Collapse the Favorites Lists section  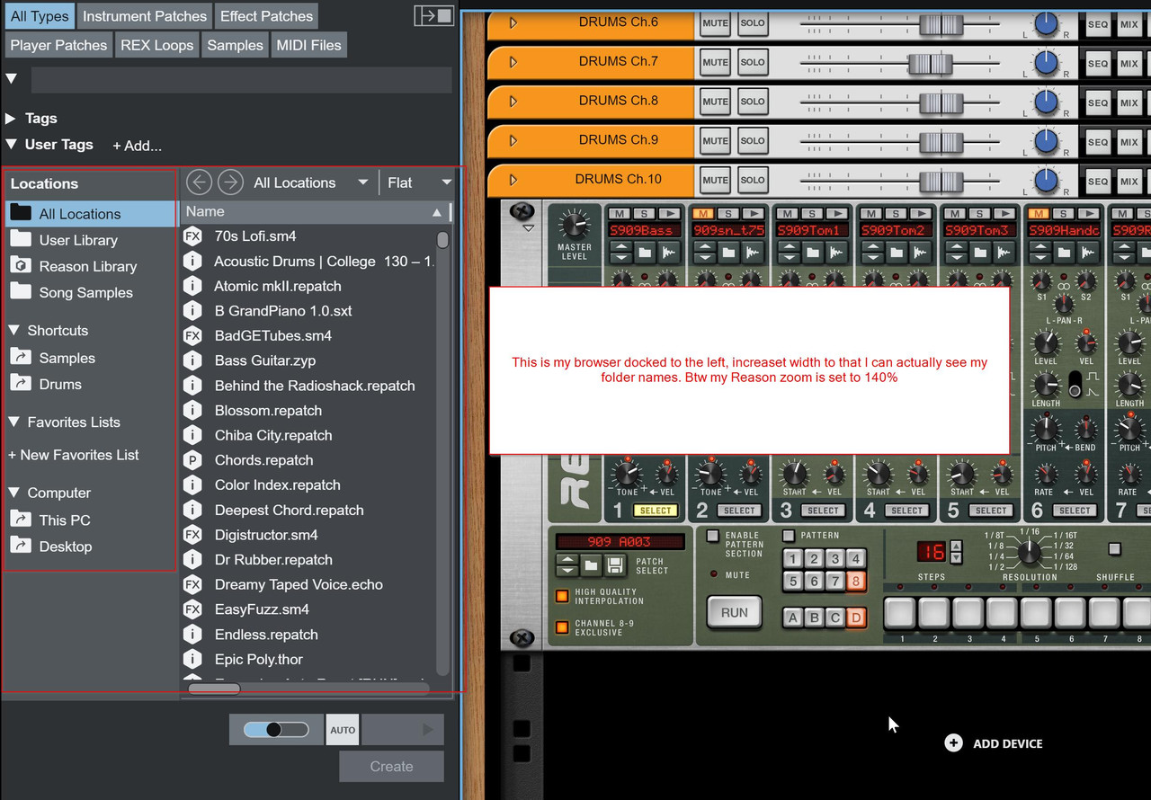(x=14, y=422)
